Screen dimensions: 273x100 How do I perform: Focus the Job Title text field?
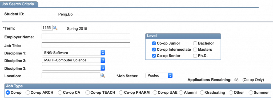[x=86, y=45]
